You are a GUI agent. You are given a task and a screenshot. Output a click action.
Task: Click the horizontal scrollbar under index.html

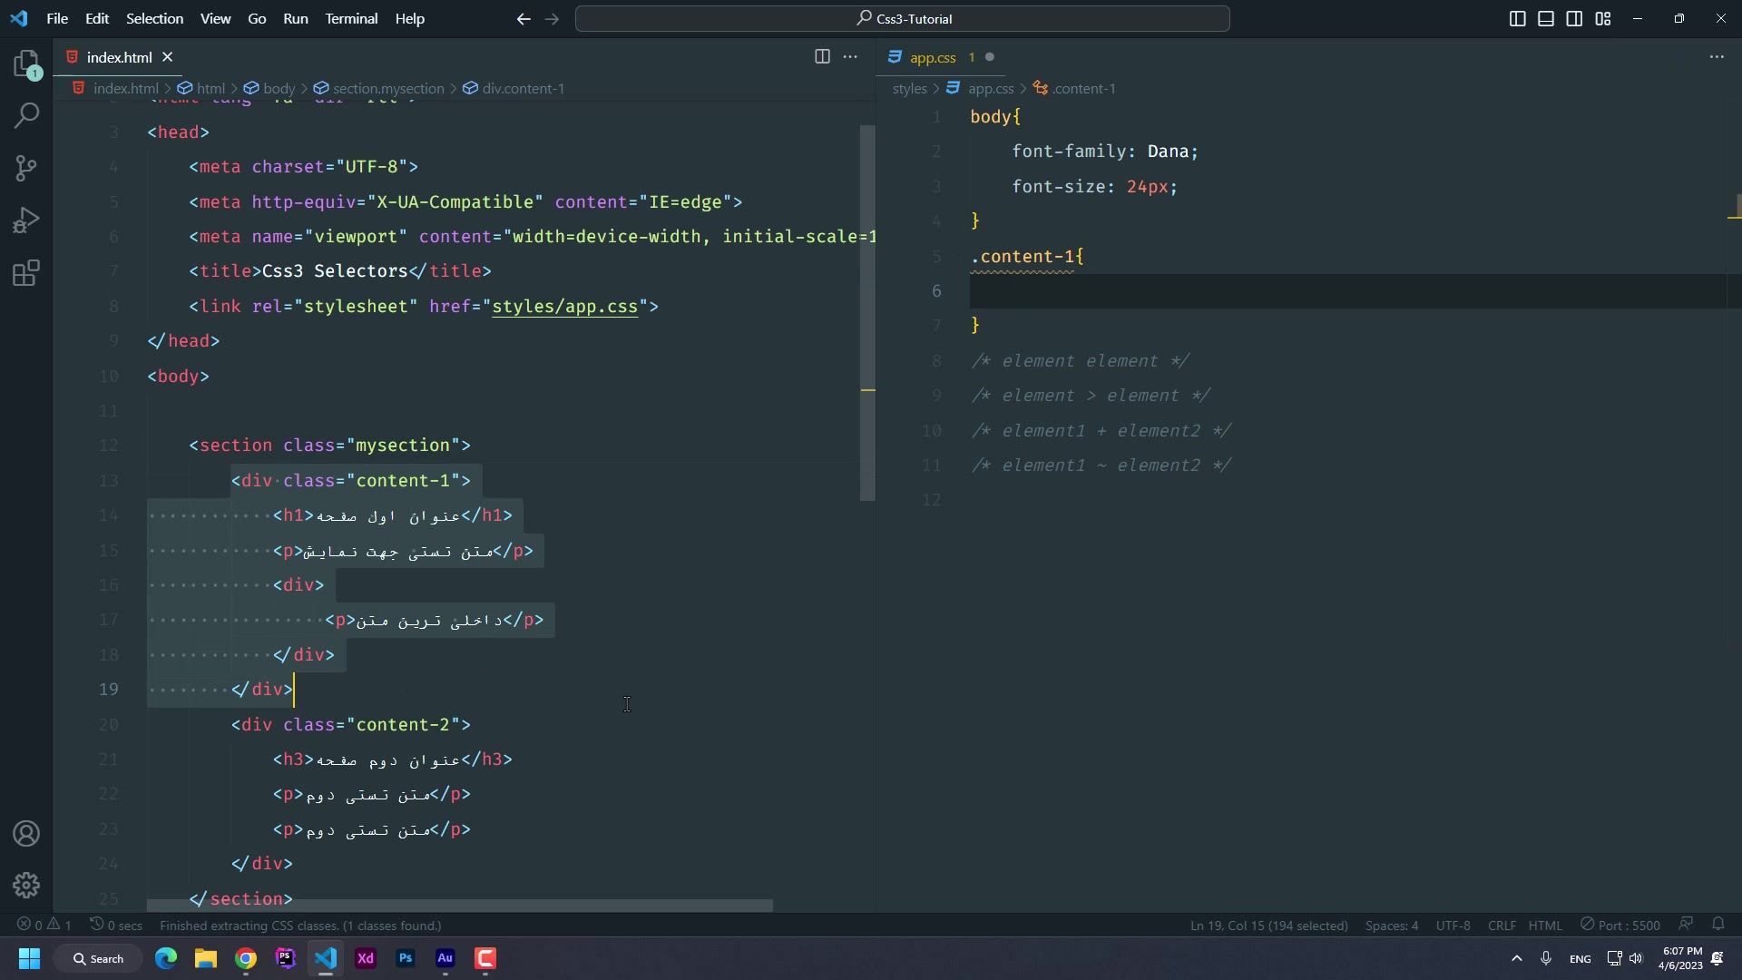coord(459,906)
